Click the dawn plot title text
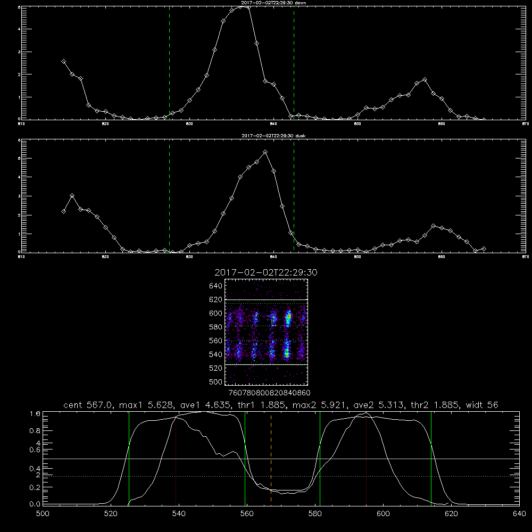 (273, 3)
